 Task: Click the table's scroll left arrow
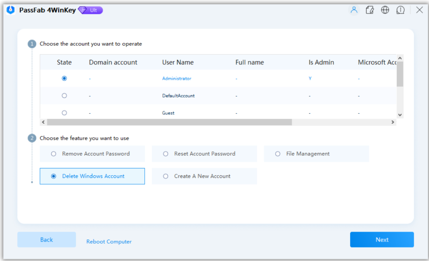click(x=43, y=122)
